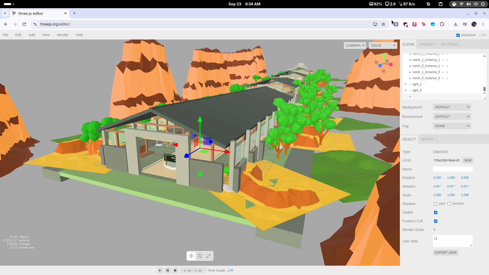
Task: Click the object Name input field
Action: [x=453, y=169]
